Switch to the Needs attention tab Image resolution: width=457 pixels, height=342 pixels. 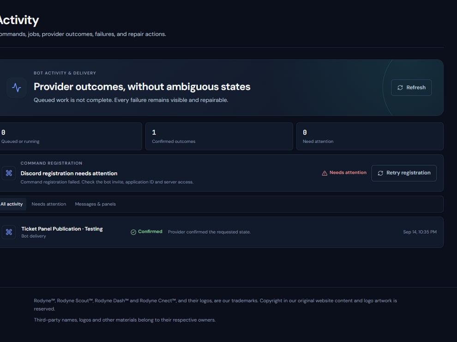click(48, 204)
